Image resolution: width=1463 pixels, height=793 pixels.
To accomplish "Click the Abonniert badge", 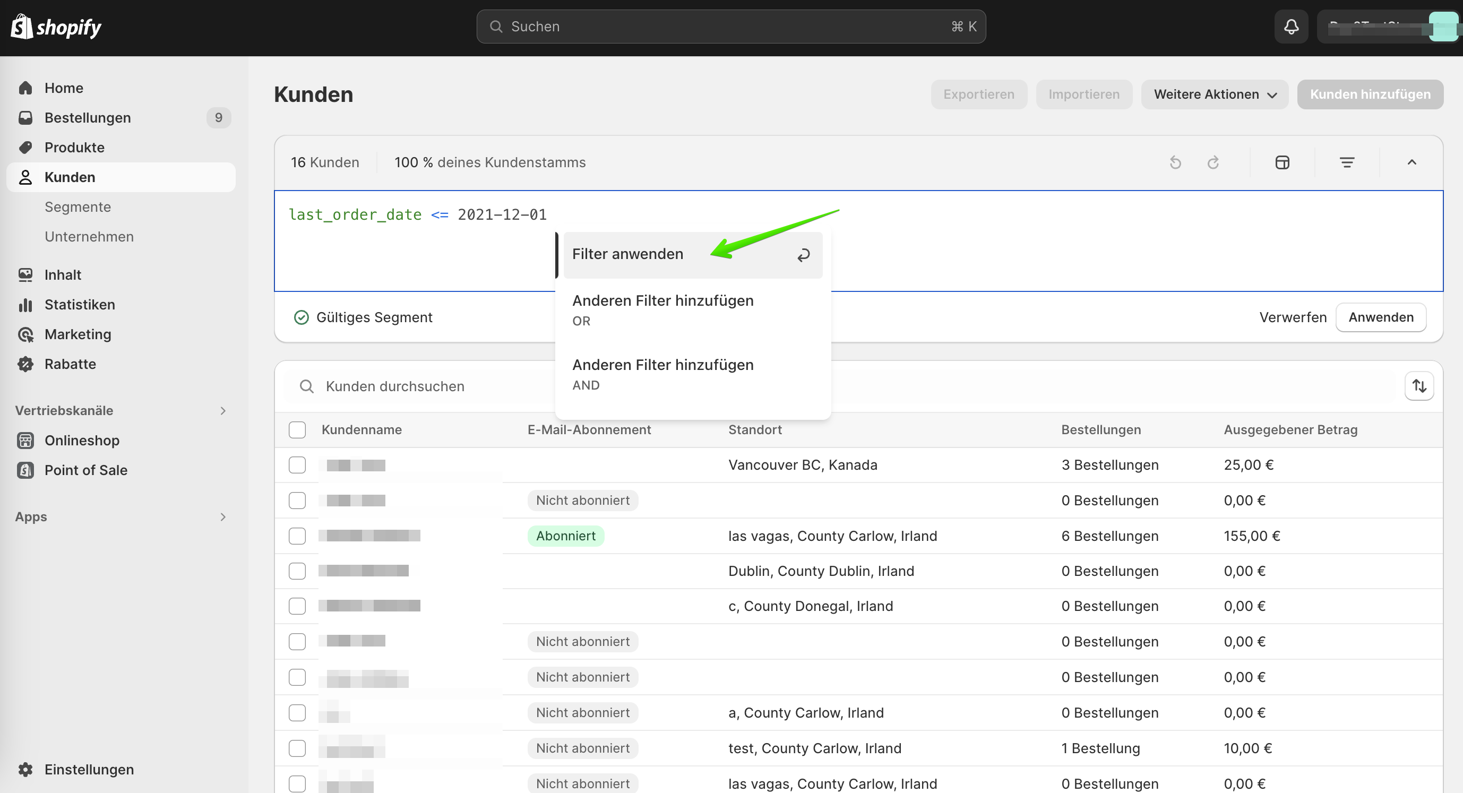I will 566,536.
